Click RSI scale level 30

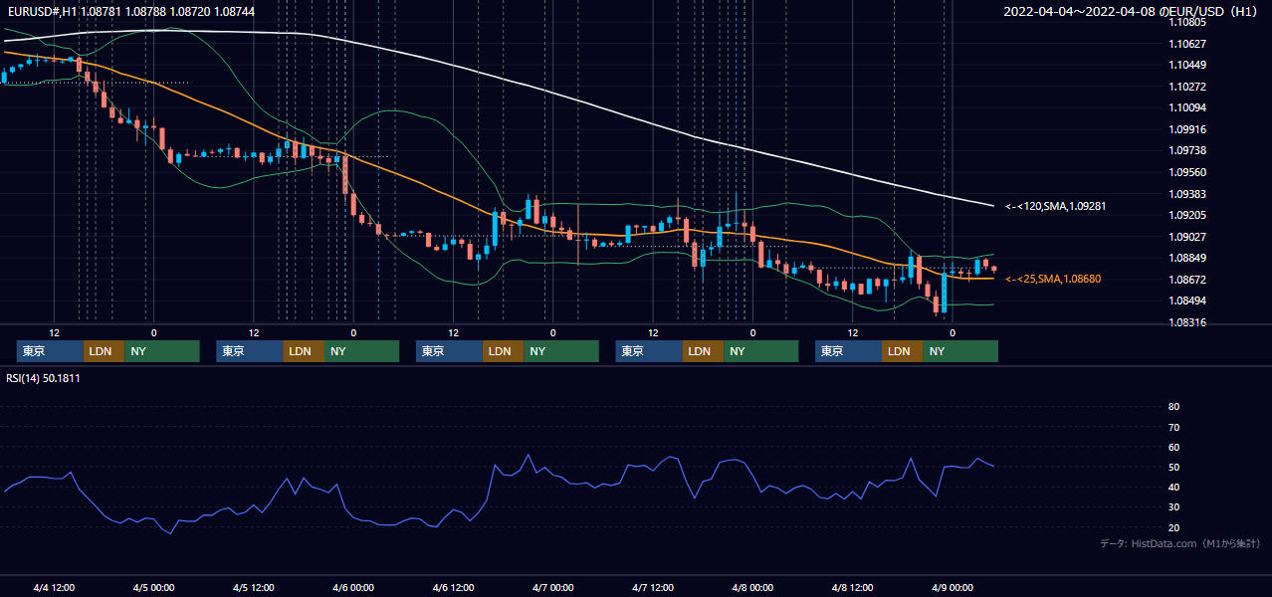click(x=1173, y=507)
